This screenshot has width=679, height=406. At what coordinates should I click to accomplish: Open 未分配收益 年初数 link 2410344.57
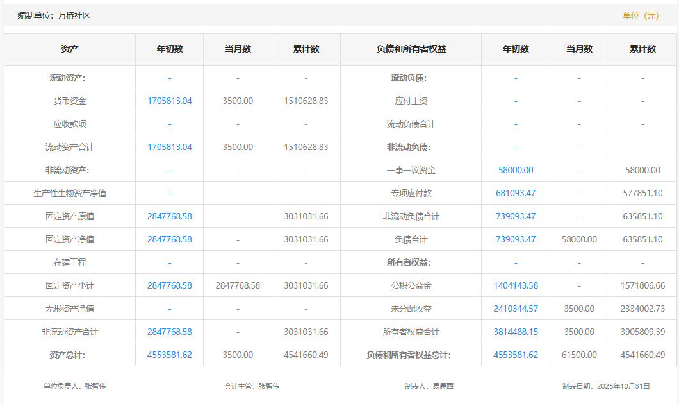516,309
